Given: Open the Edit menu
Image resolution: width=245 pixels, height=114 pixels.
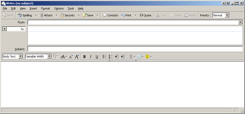Looking at the screenshot, I should click(13, 8).
